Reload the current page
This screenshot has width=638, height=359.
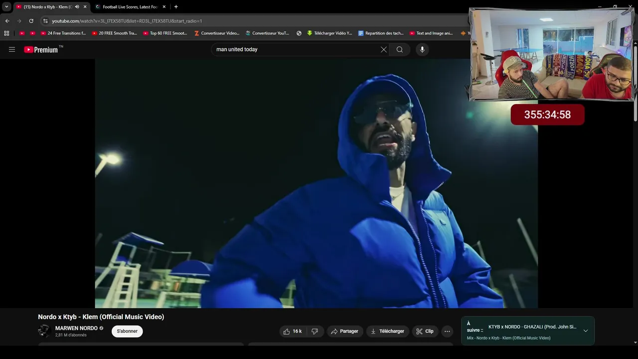click(x=31, y=21)
